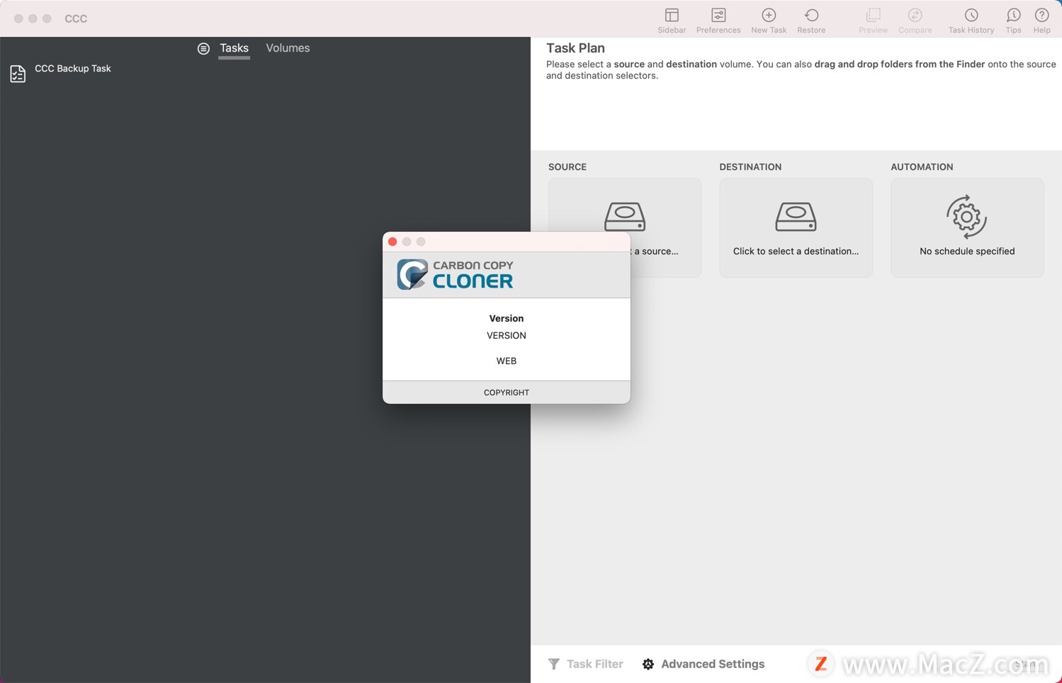Close the About Carbon Copy Cloner dialog
1062x683 pixels.
(x=392, y=242)
